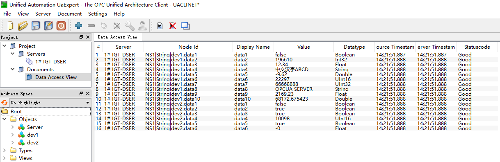The height and width of the screenshot is (162, 500).
Task: Click the Datatype column header
Action: click(x=354, y=47)
